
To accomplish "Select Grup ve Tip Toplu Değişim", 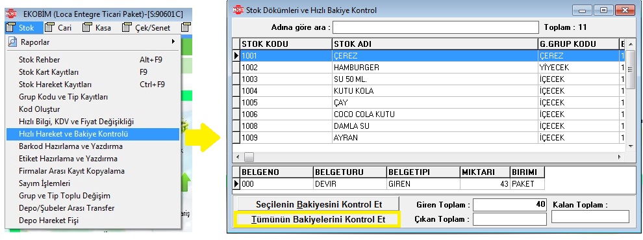I will click(x=93, y=196).
